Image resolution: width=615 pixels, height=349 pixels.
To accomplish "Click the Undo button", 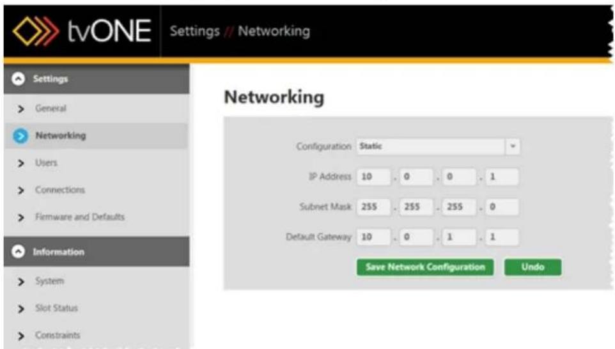I will [x=533, y=267].
